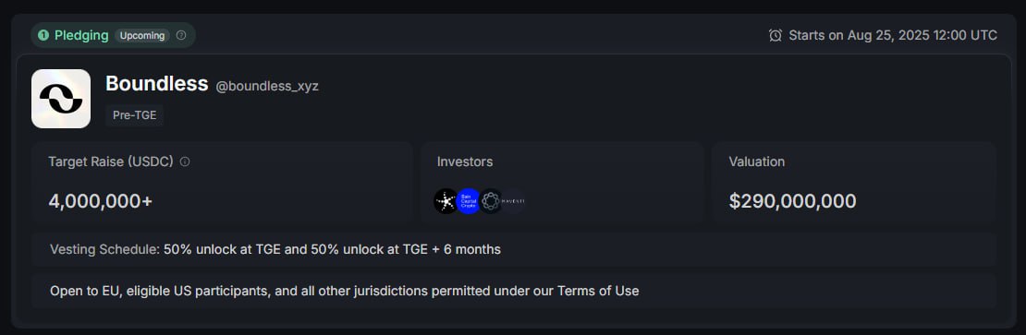Select the Maven 11 investor logo
Viewport: 1026px width, 335px height.
(x=513, y=201)
